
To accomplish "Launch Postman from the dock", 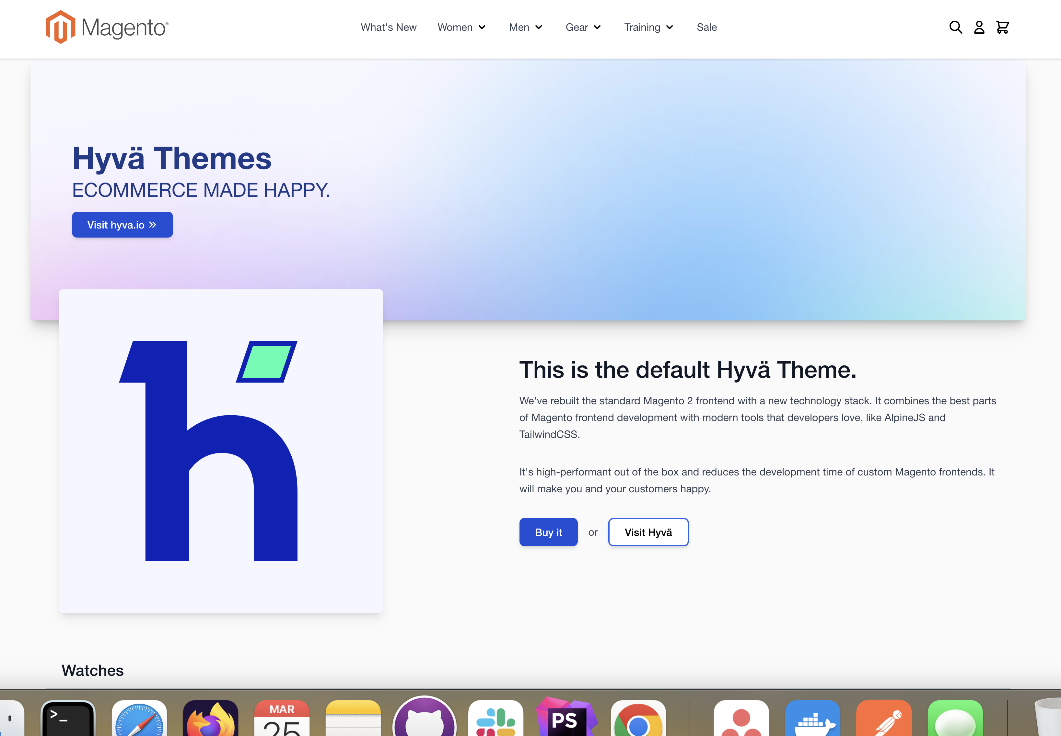I will click(884, 718).
